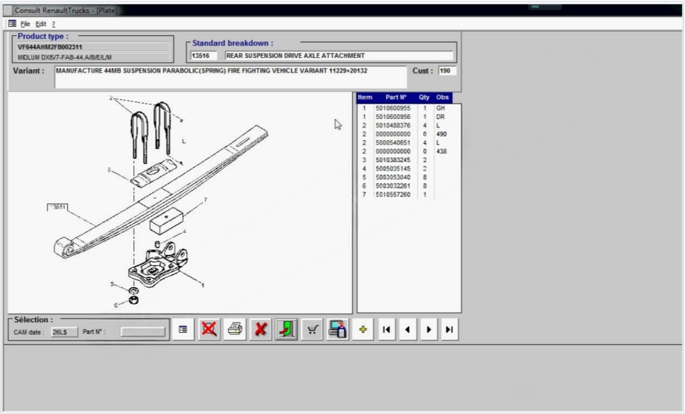Select the 0000000000 row with Obs 490
Screen dimensions: 685x414
click(408, 134)
